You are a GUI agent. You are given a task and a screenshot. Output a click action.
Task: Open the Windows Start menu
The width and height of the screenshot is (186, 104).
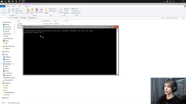click(x=2, y=1)
